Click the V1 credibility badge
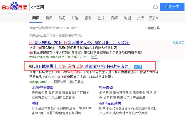The width and height of the screenshot is (185, 118). pyautogui.click(x=85, y=57)
